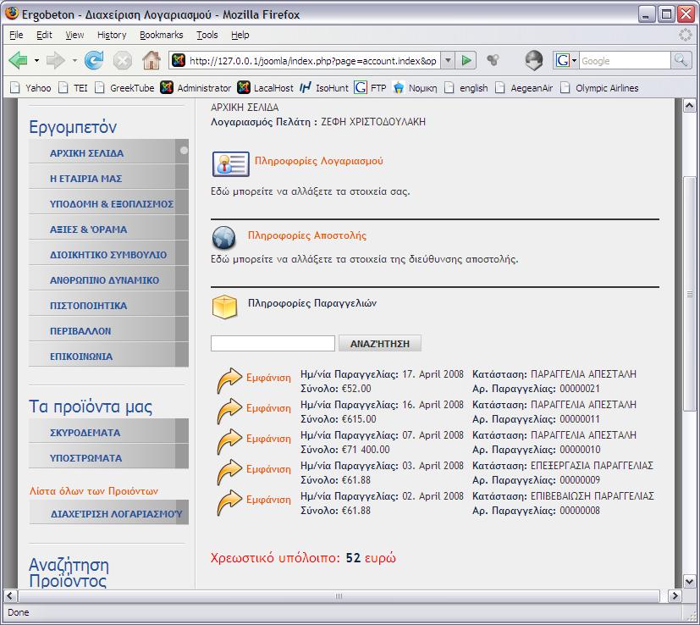This screenshot has height=625, width=700.
Task: Click the Joomla favicon in the address bar
Action: (x=179, y=60)
